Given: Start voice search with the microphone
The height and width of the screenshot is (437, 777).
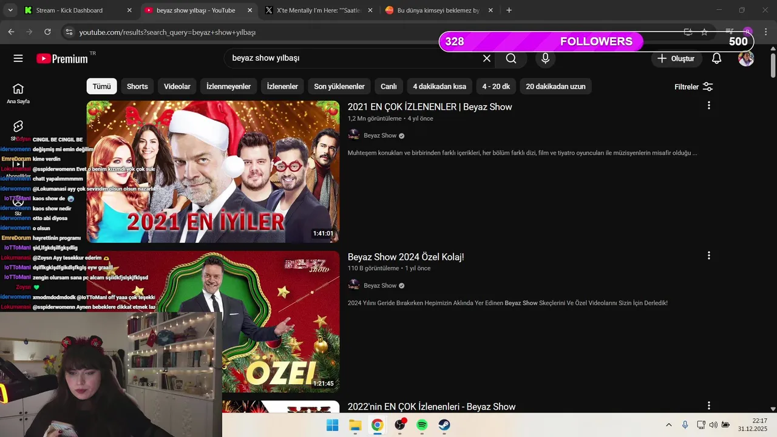Looking at the screenshot, I should click(x=545, y=58).
